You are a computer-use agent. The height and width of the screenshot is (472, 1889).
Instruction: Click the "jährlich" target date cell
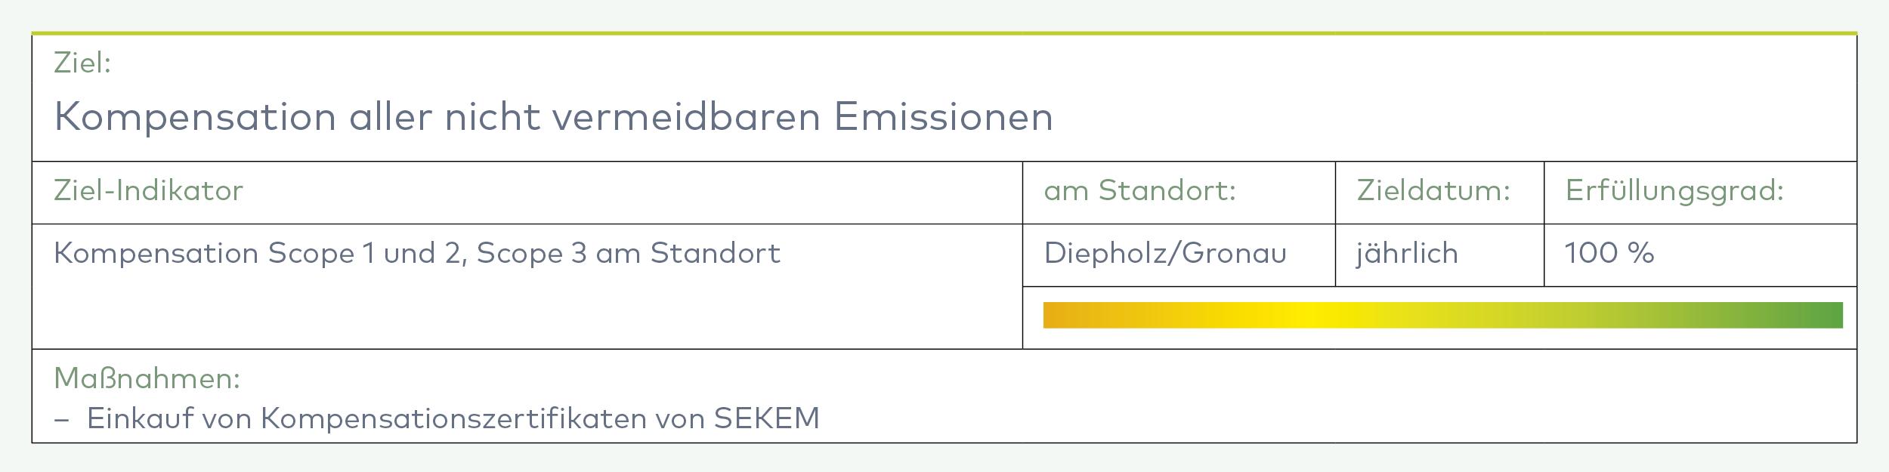[1407, 253]
